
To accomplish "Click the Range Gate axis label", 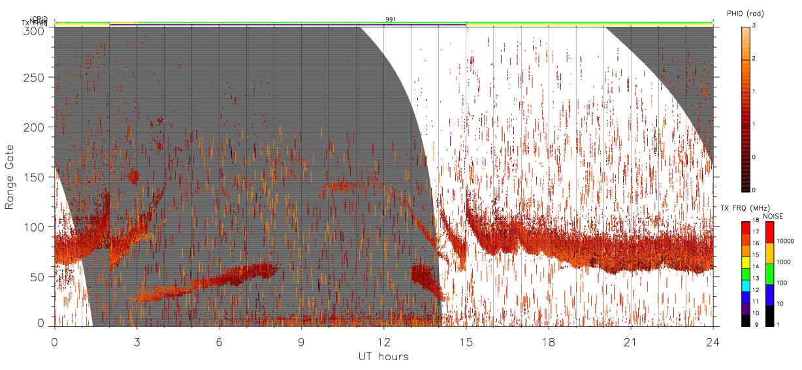I will (x=10, y=177).
